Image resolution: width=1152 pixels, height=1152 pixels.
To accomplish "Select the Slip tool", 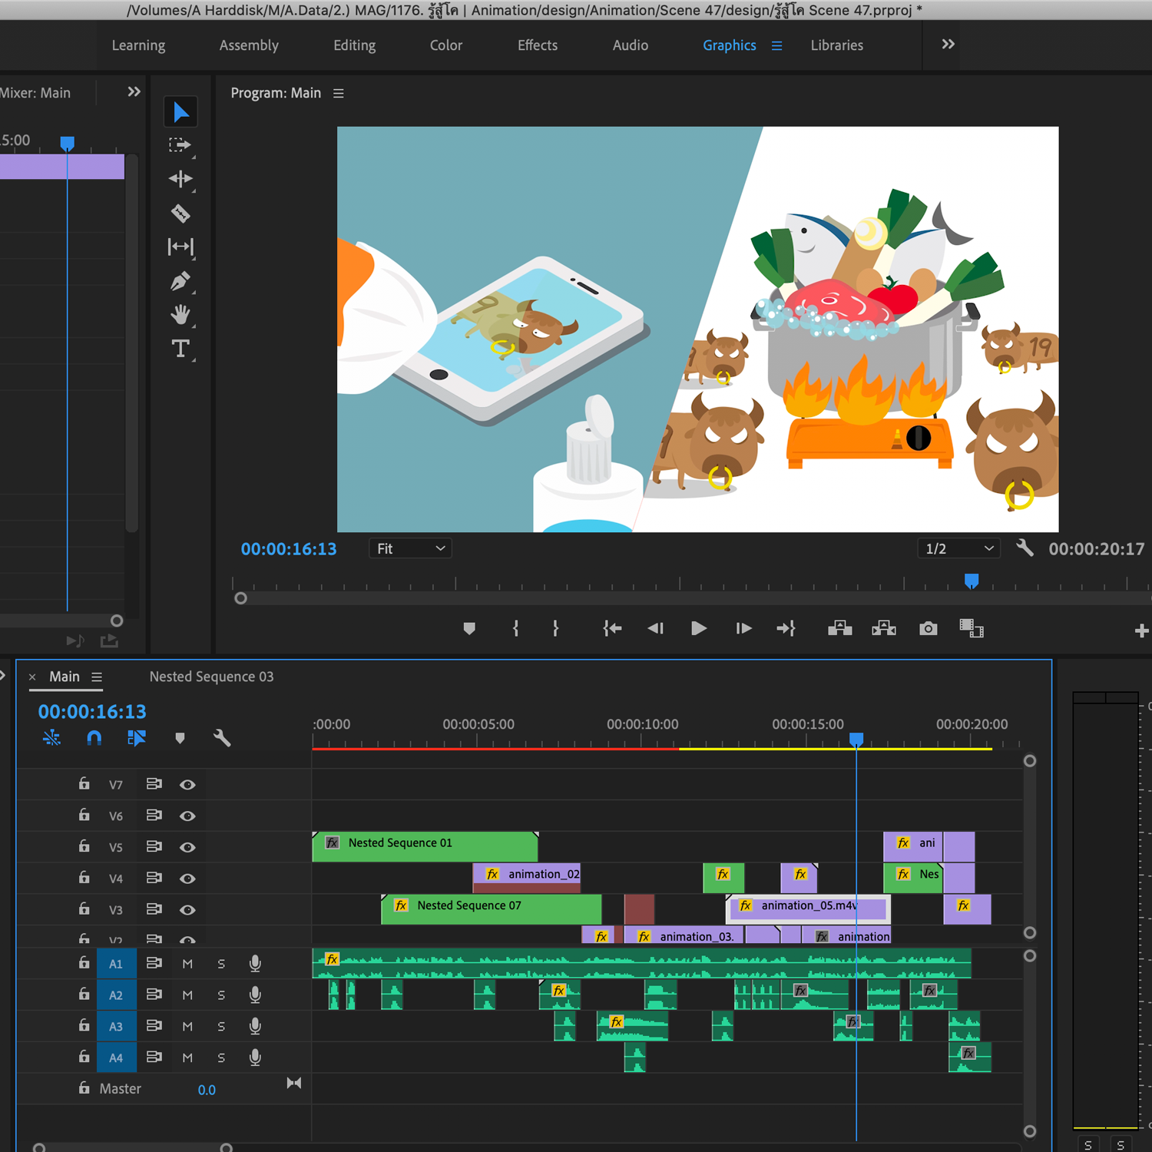I will (180, 247).
